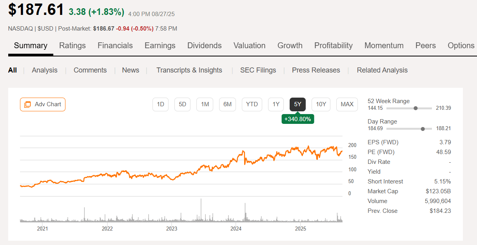Screen dimensions: 477x245
Task: Open the Press Releases section
Action: click(x=316, y=70)
